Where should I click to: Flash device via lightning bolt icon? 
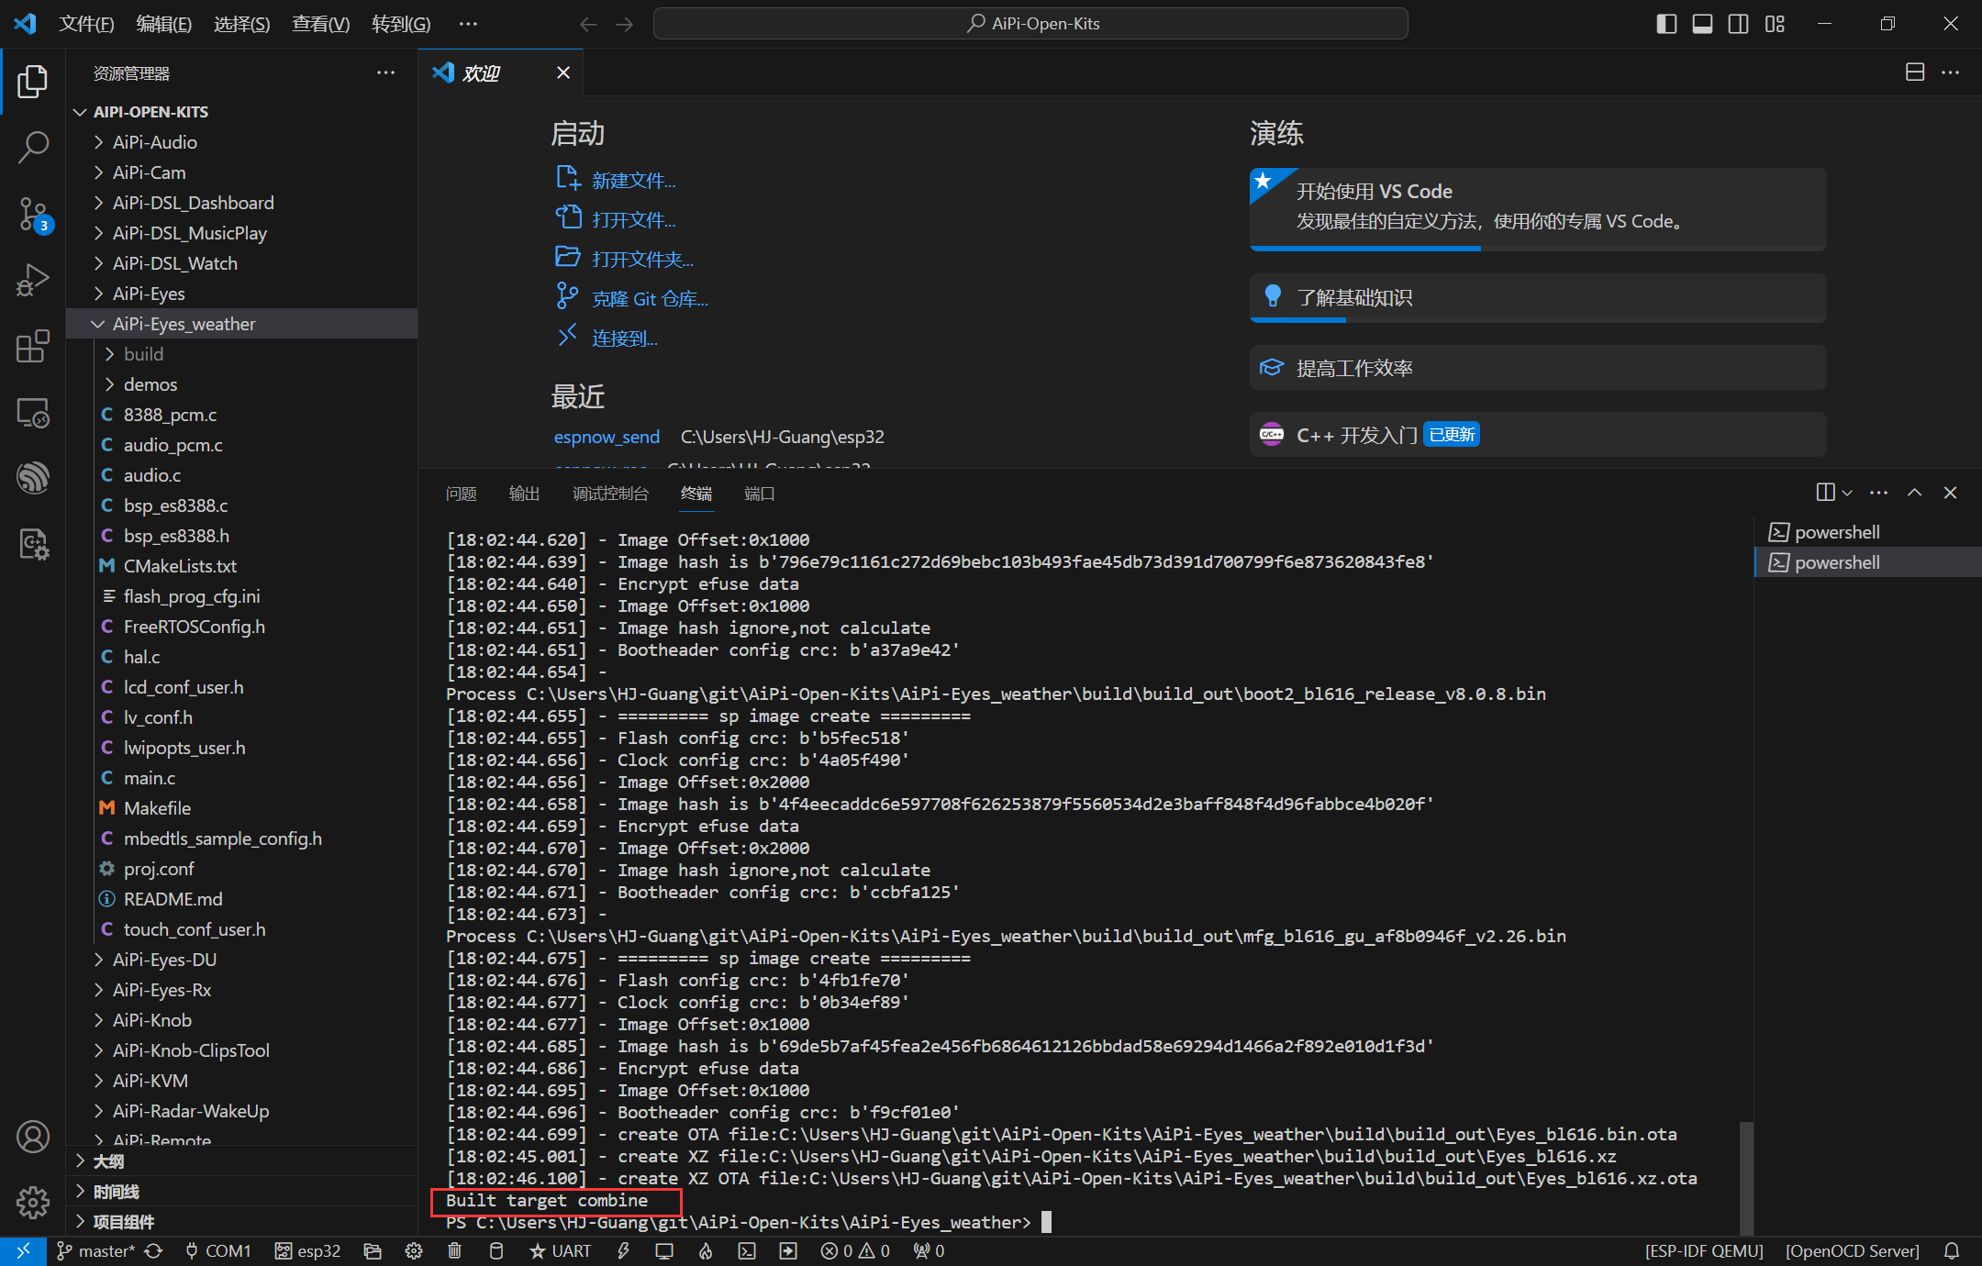click(623, 1250)
